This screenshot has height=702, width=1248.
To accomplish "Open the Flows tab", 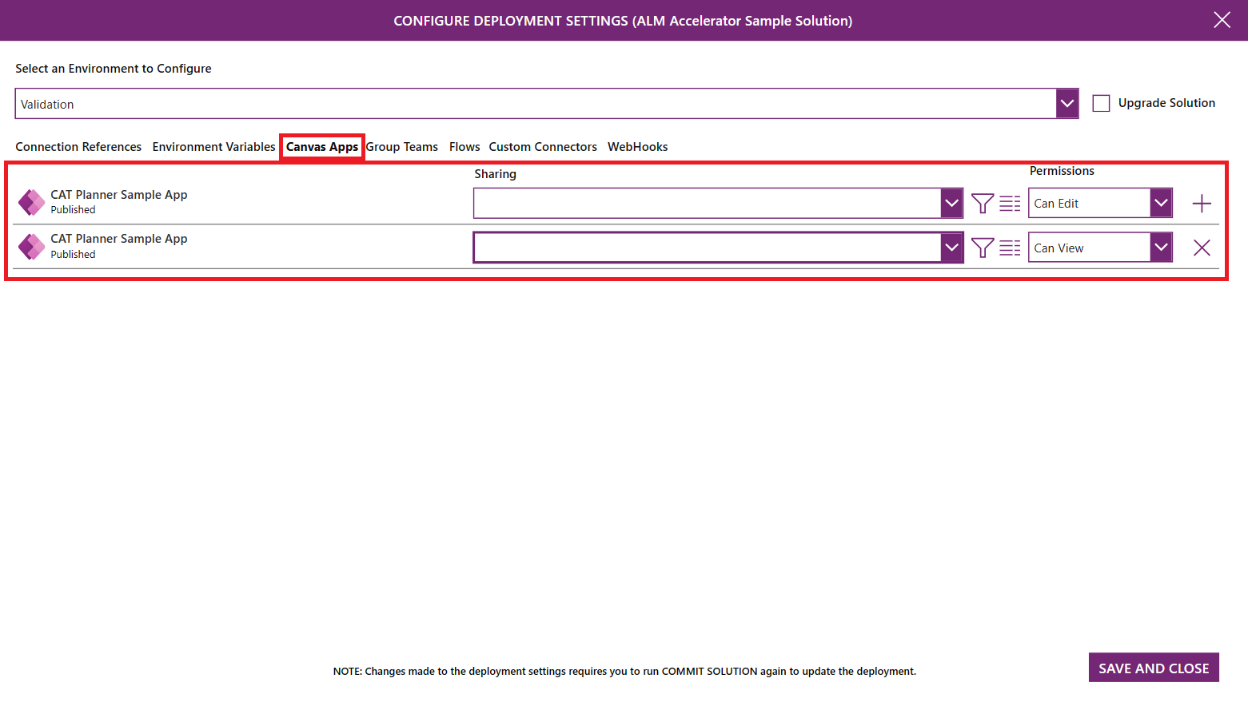I will [x=464, y=146].
